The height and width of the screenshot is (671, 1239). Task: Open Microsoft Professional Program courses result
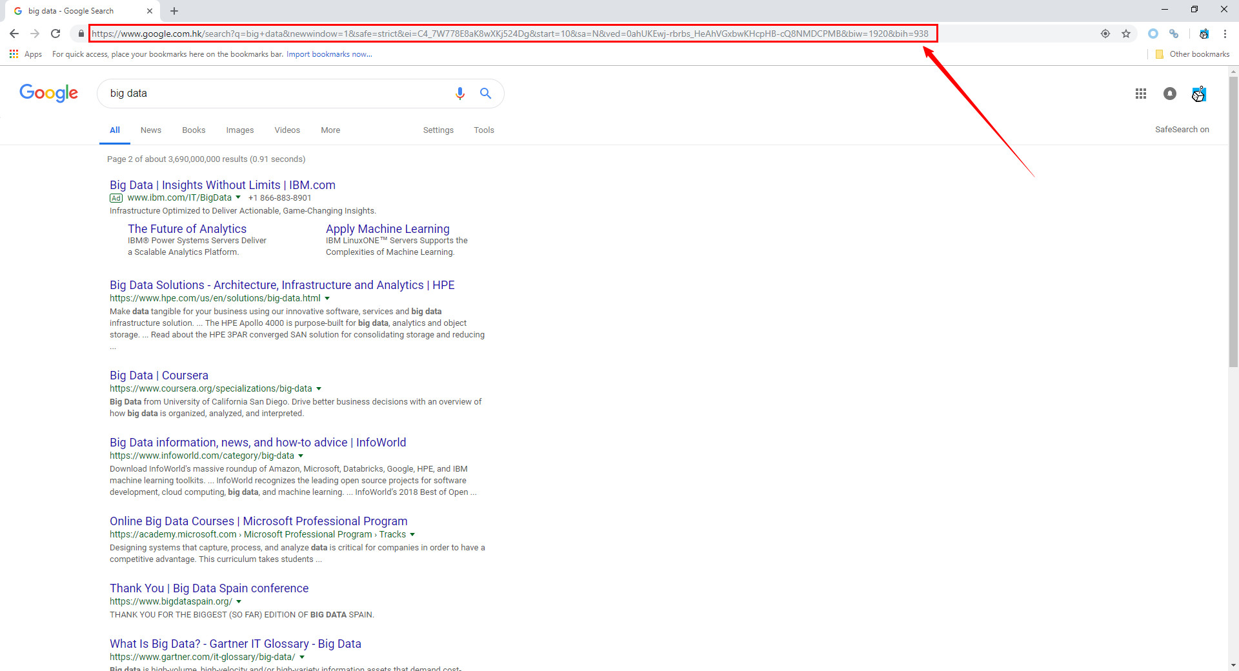click(259, 521)
